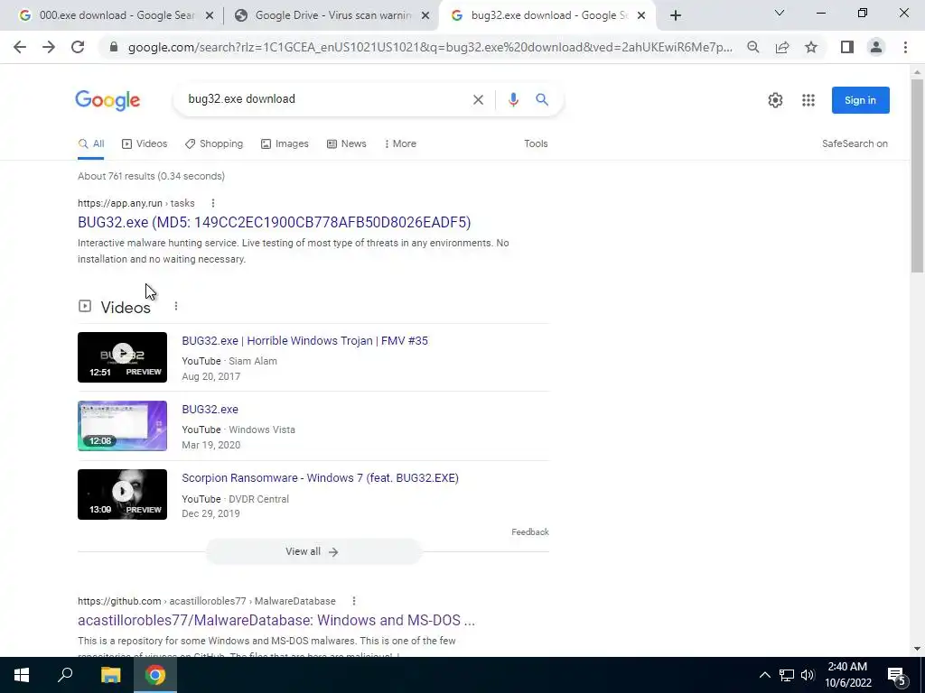
Task: Go back using browser back arrow
Action: pos(20,47)
